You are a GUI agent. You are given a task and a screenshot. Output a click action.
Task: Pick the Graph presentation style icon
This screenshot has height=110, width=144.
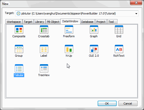point(94,30)
